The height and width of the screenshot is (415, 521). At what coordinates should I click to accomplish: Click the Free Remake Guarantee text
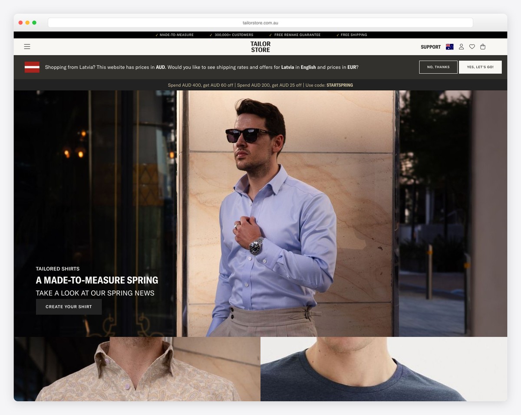click(x=297, y=35)
